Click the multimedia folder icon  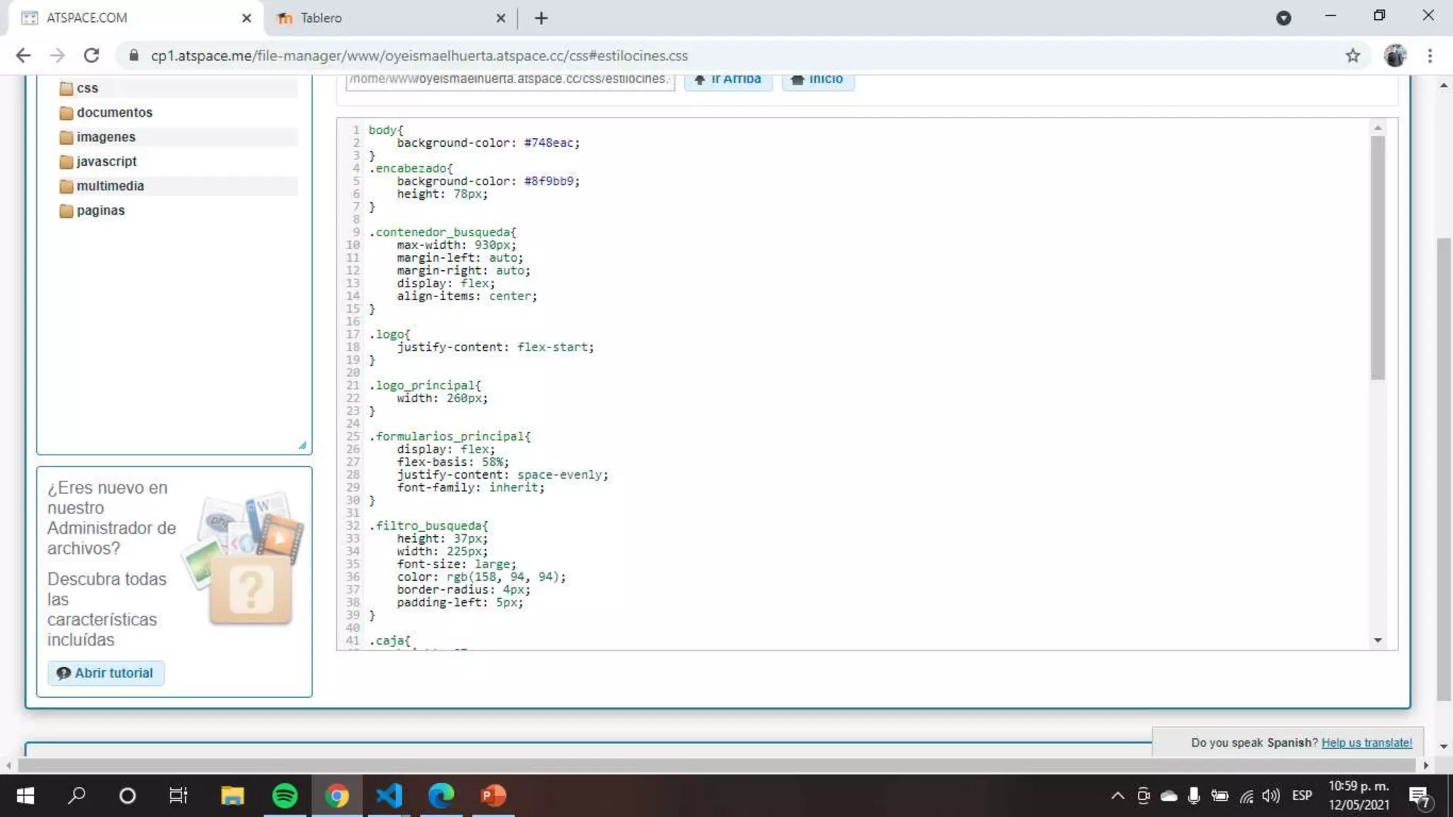pos(66,186)
